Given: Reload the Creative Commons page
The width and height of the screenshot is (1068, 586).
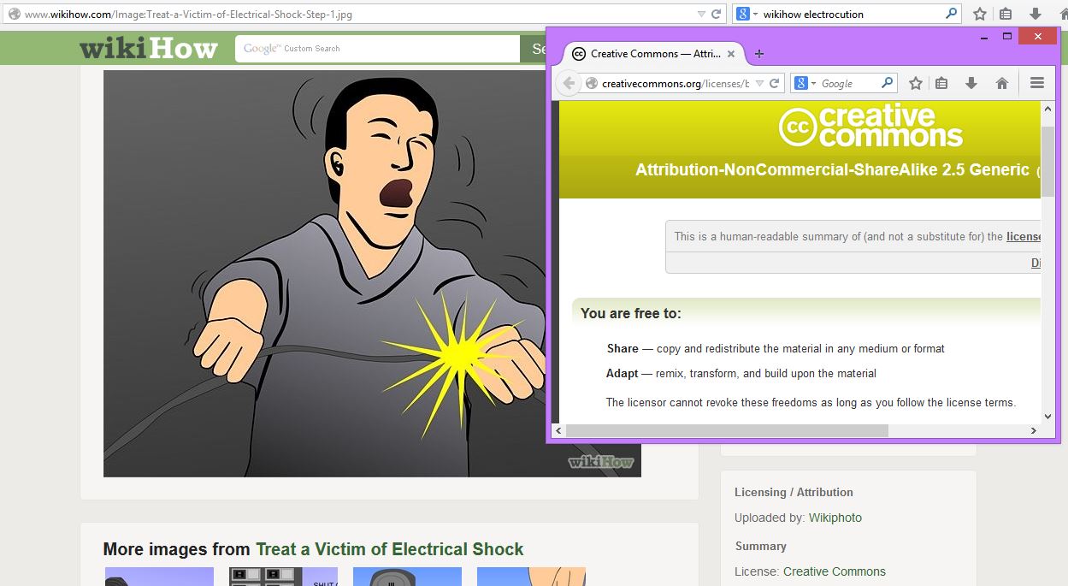Looking at the screenshot, I should 774,83.
